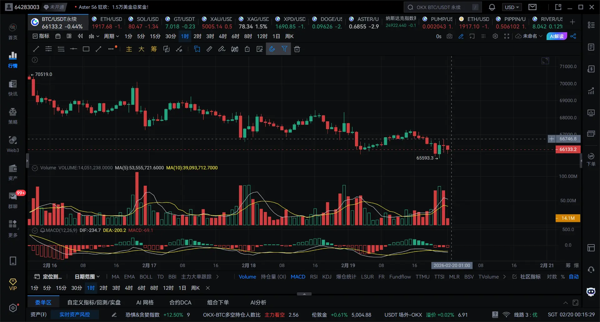Select the trend line drawing tool
This screenshot has height=322, width=600.
click(x=36, y=49)
